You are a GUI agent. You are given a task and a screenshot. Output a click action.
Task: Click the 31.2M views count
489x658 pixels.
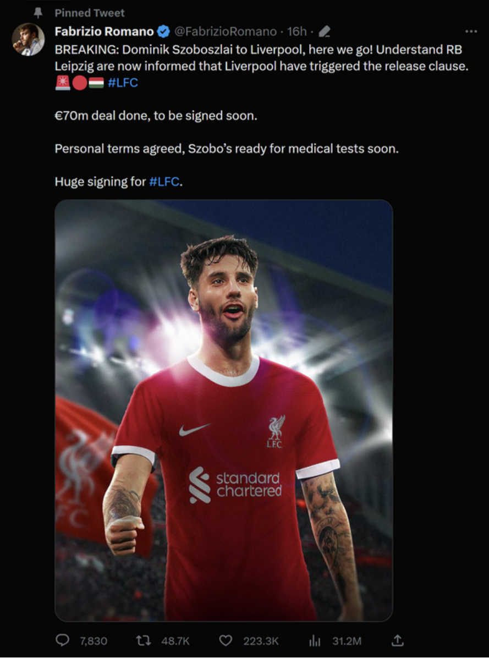pyautogui.click(x=347, y=641)
